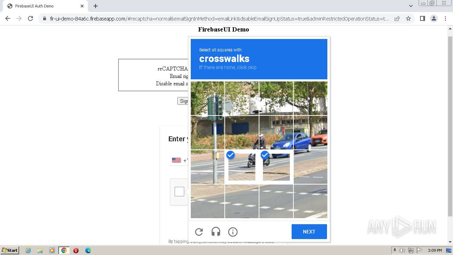Screen dimensions: 453x255
Task: Open the Action Center flag icon
Action: 419,250
